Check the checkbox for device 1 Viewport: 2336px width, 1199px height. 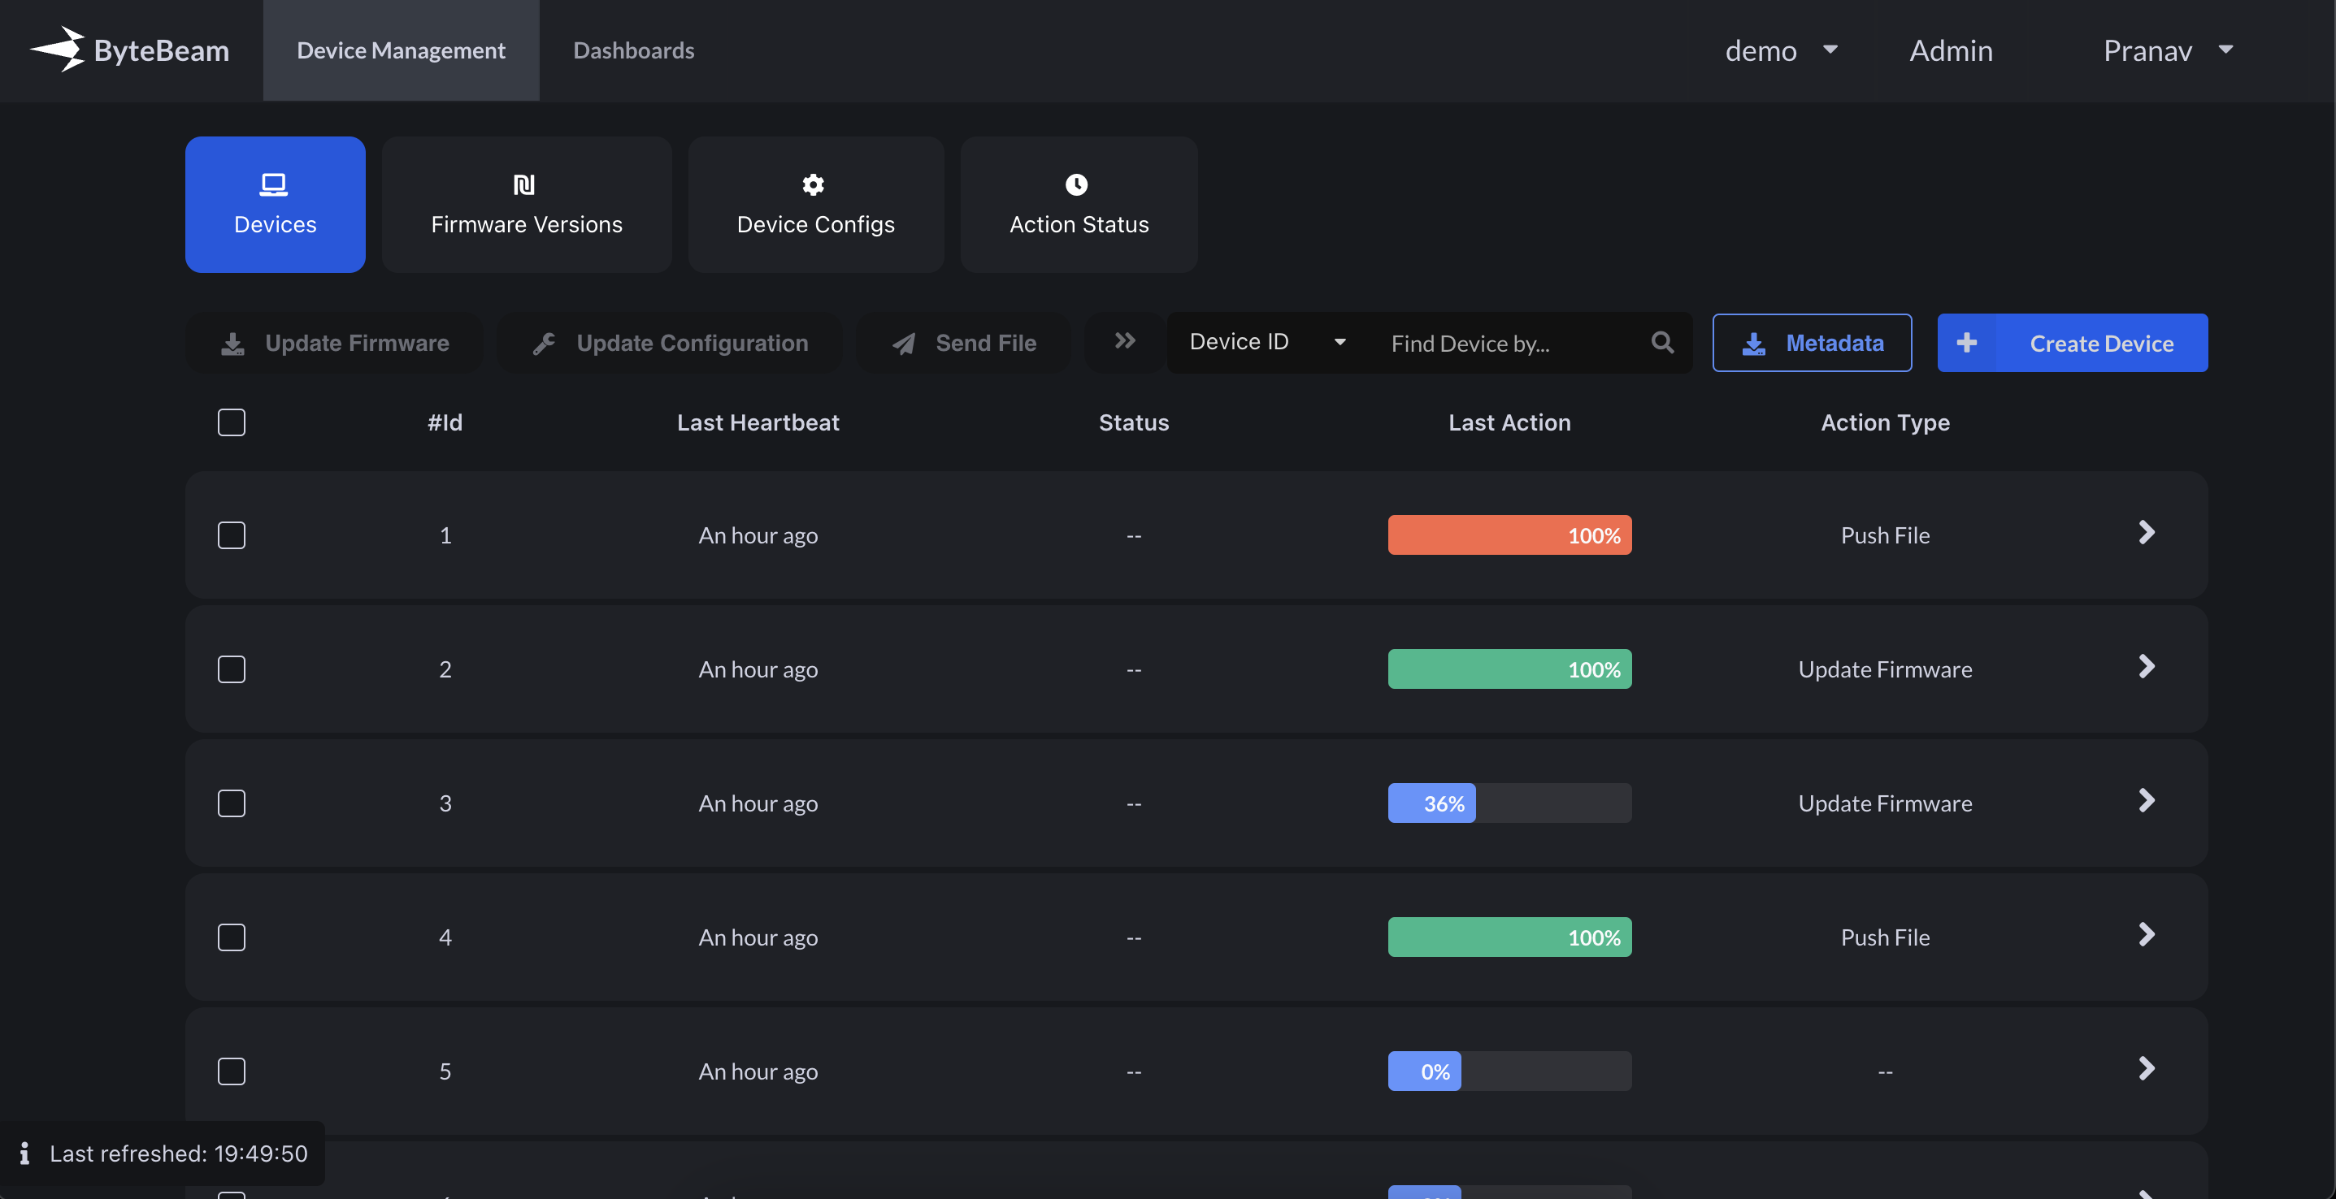coord(231,535)
